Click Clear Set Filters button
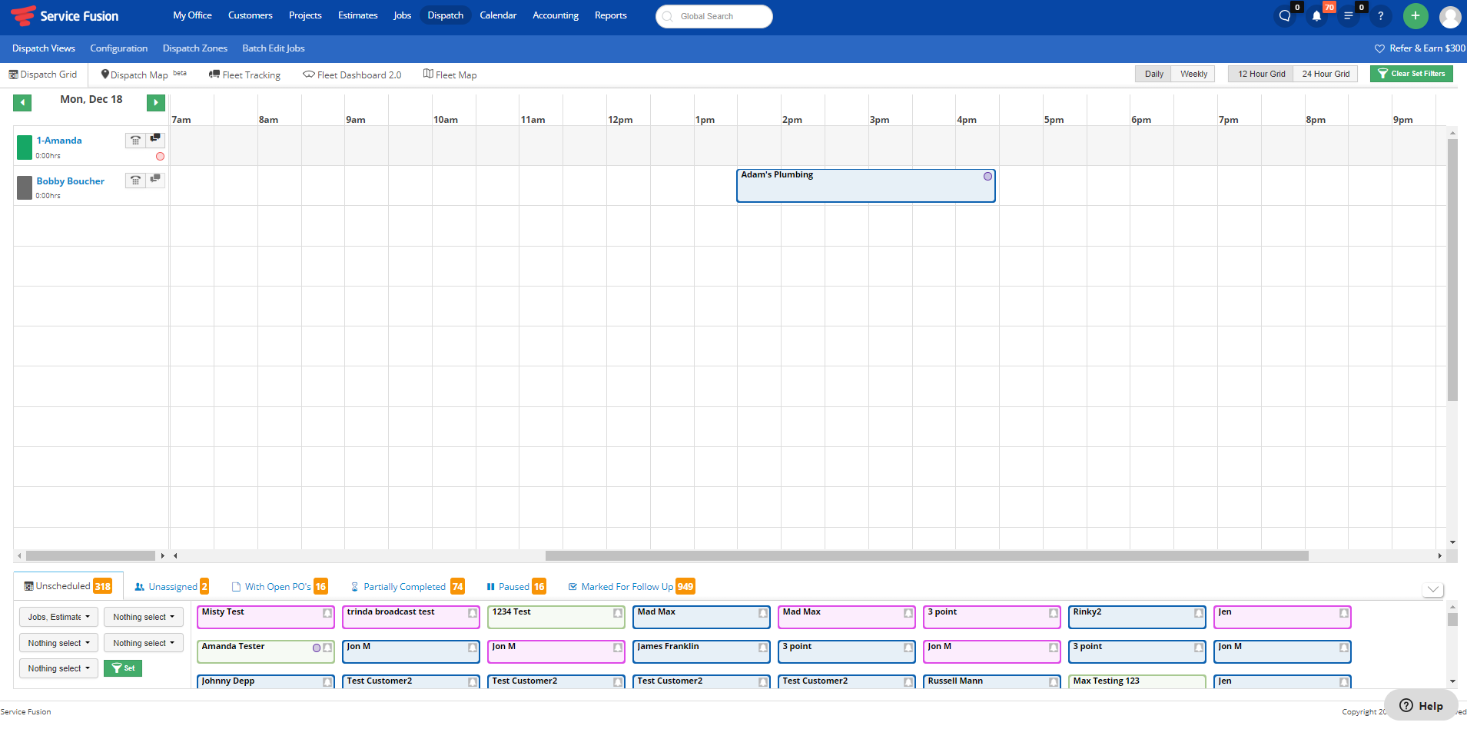 pyautogui.click(x=1412, y=74)
